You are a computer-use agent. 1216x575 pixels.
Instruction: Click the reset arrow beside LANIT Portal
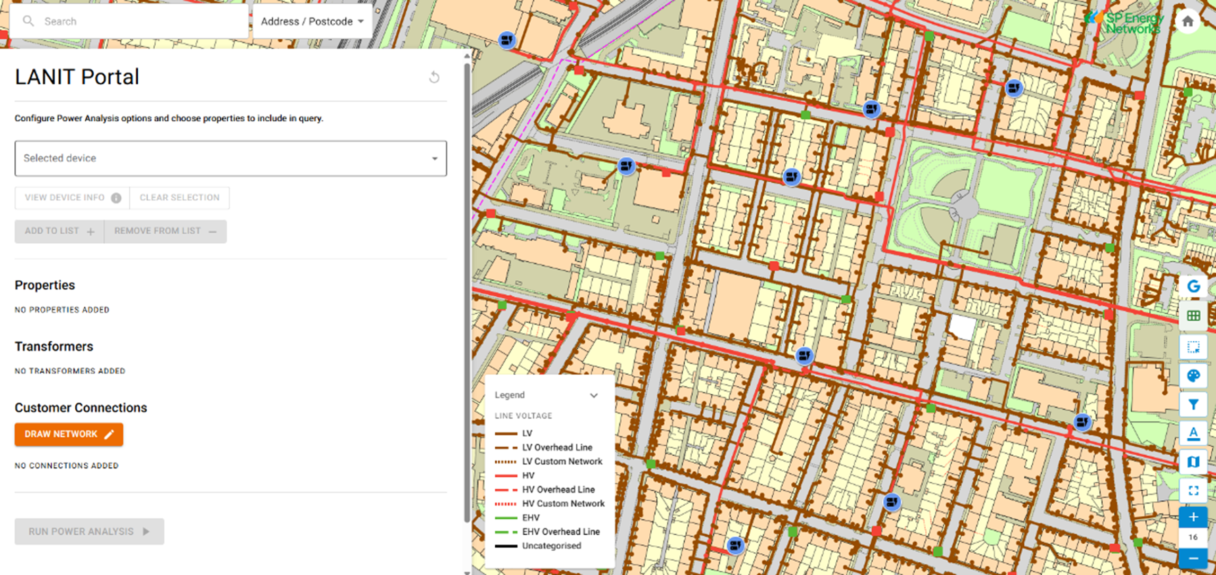(434, 77)
